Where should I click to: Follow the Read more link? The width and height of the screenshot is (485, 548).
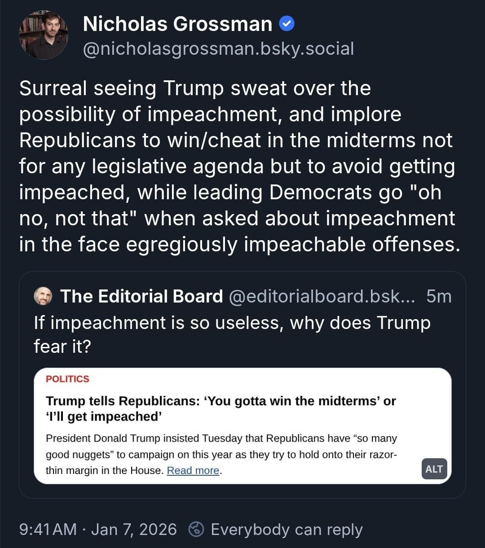tap(193, 470)
